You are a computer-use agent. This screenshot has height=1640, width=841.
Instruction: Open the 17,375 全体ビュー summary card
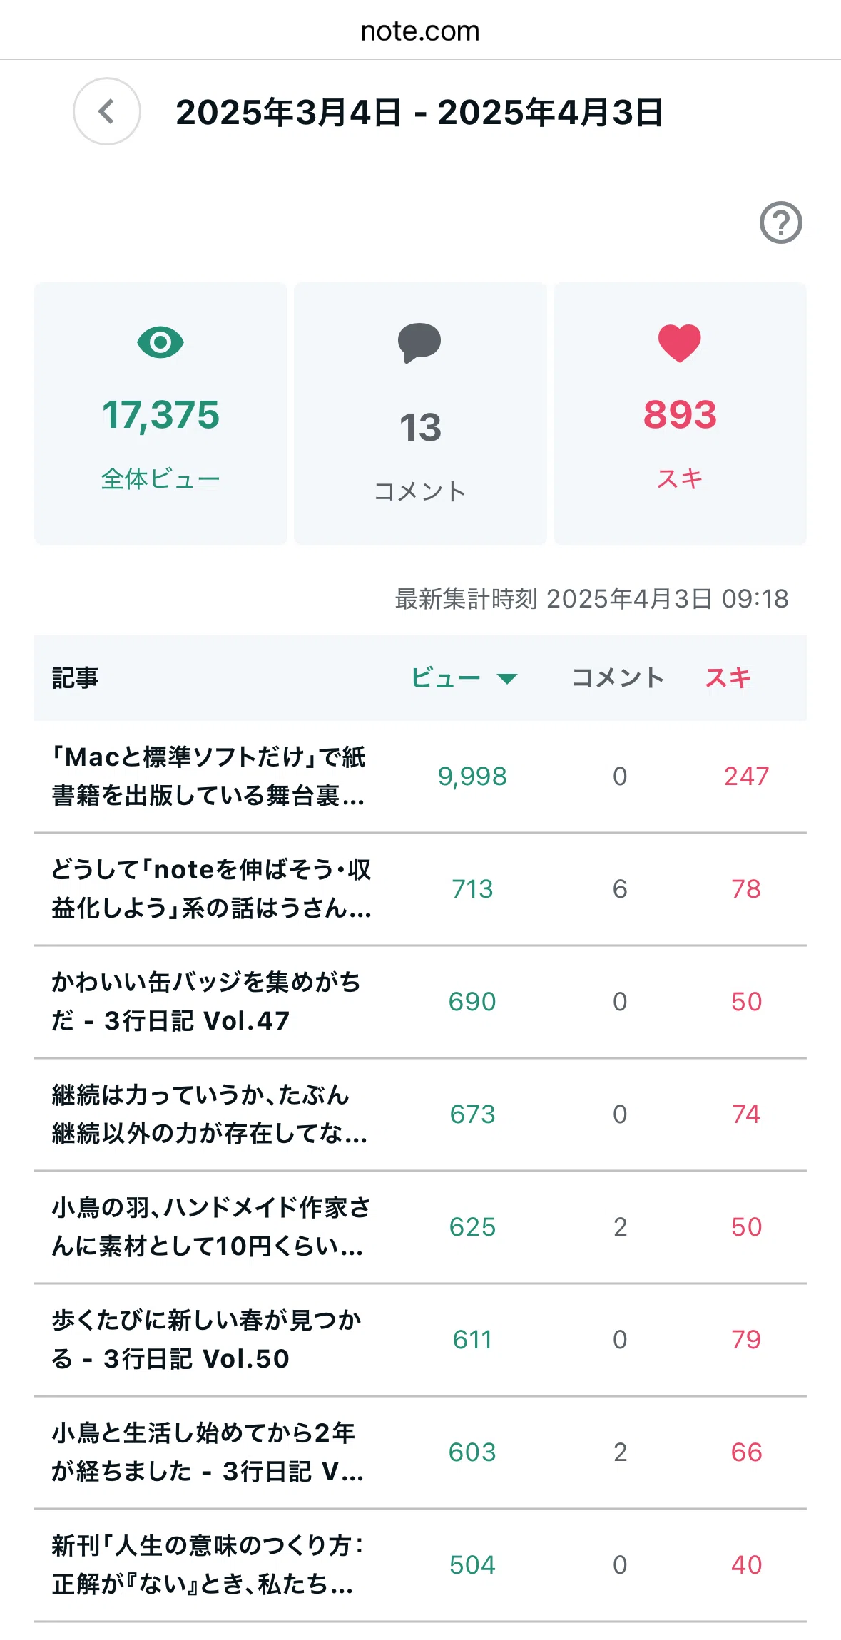coord(160,414)
